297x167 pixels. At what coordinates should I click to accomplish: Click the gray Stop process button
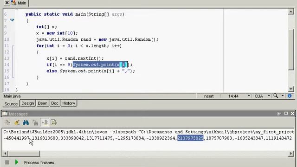(7, 162)
